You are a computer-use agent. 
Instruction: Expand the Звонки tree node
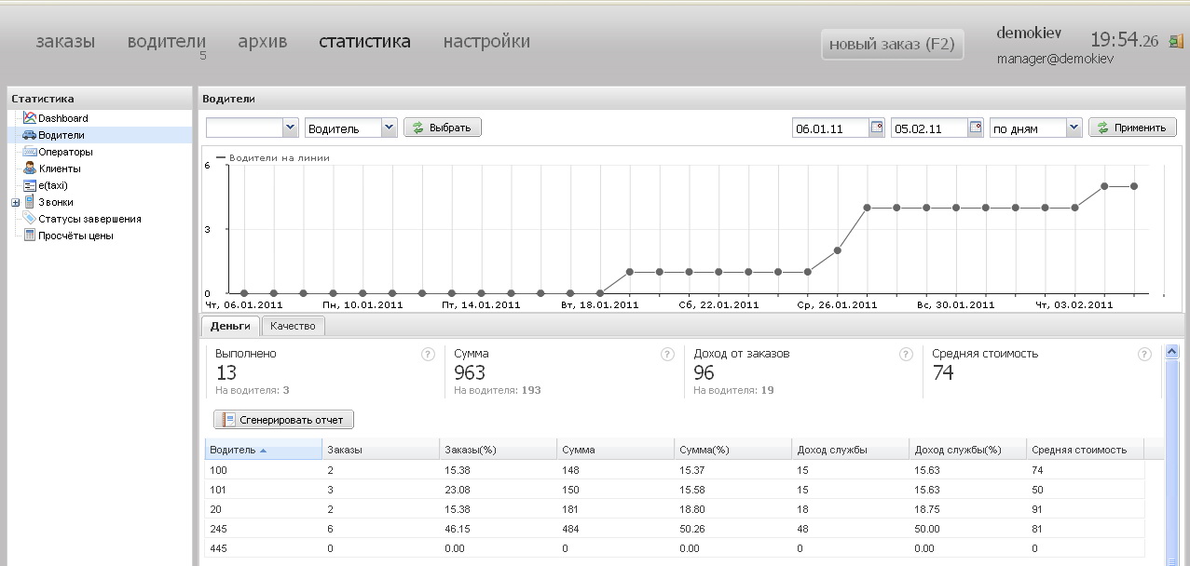(x=15, y=202)
